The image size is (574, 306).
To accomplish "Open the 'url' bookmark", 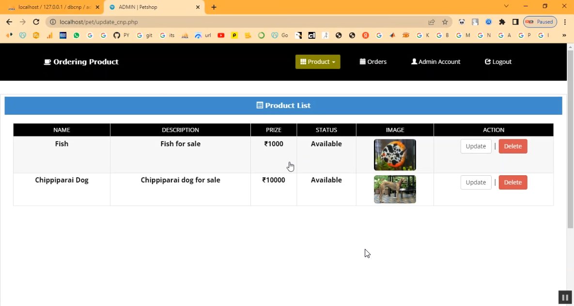I will click(203, 35).
